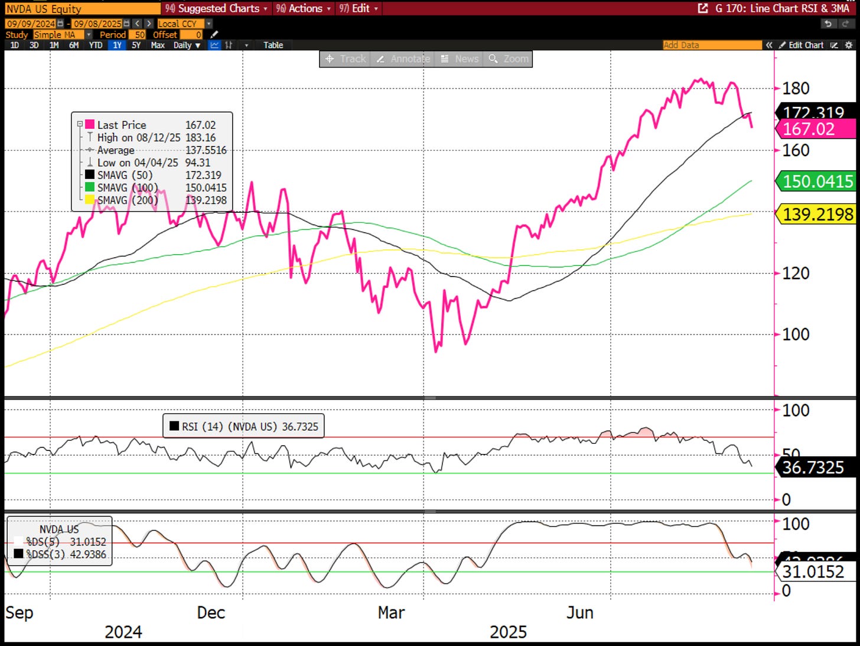The image size is (860, 646).
Task: Step date range back with left arrow
Action: coord(137,24)
